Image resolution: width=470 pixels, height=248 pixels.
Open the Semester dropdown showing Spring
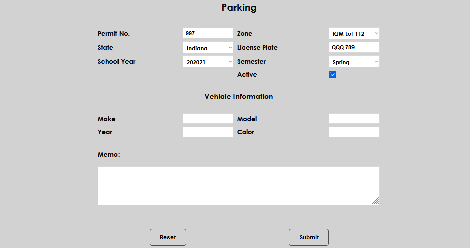click(x=354, y=61)
